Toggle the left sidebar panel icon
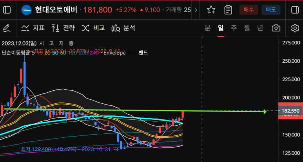Image resolution: width=303 pixels, height=162 pixels. (7, 10)
